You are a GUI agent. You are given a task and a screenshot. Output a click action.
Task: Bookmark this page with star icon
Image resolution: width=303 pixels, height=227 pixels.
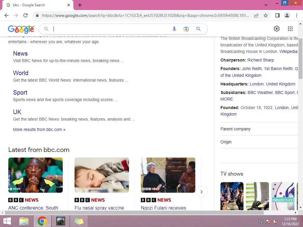pos(266,15)
